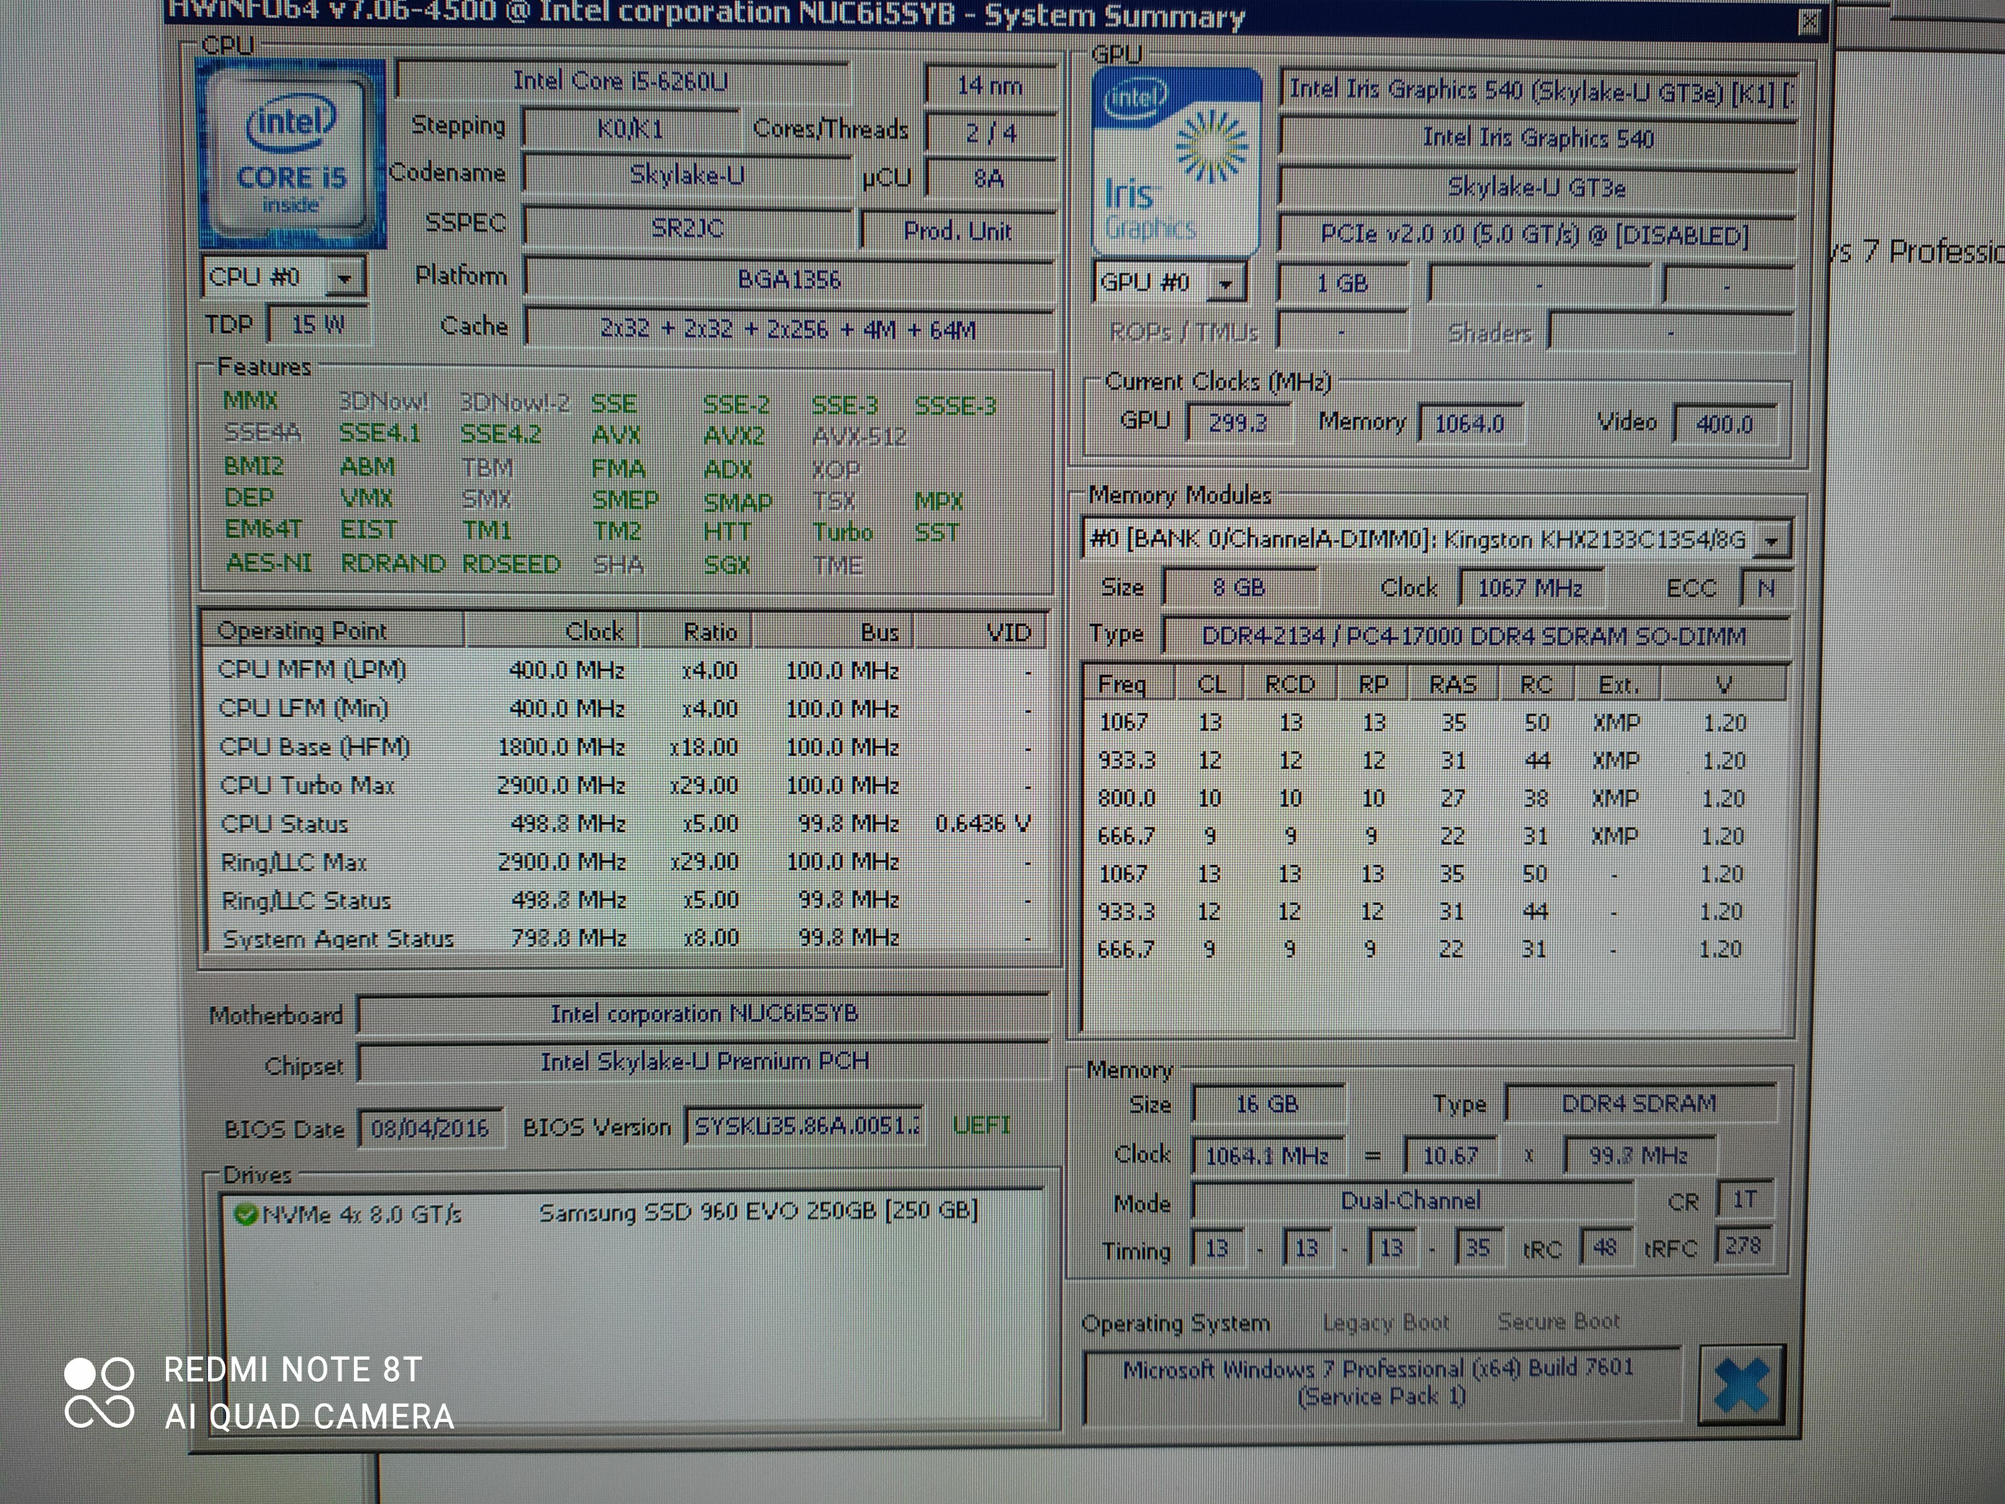Click the Intel Core i5-6260U name field
This screenshot has height=1504, width=2005.
click(621, 82)
